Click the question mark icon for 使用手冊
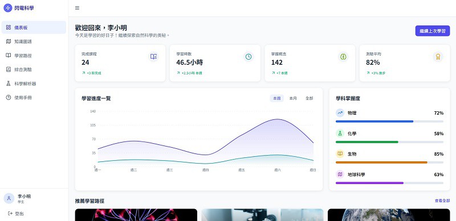The width and height of the screenshot is (456, 221). (x=9, y=98)
